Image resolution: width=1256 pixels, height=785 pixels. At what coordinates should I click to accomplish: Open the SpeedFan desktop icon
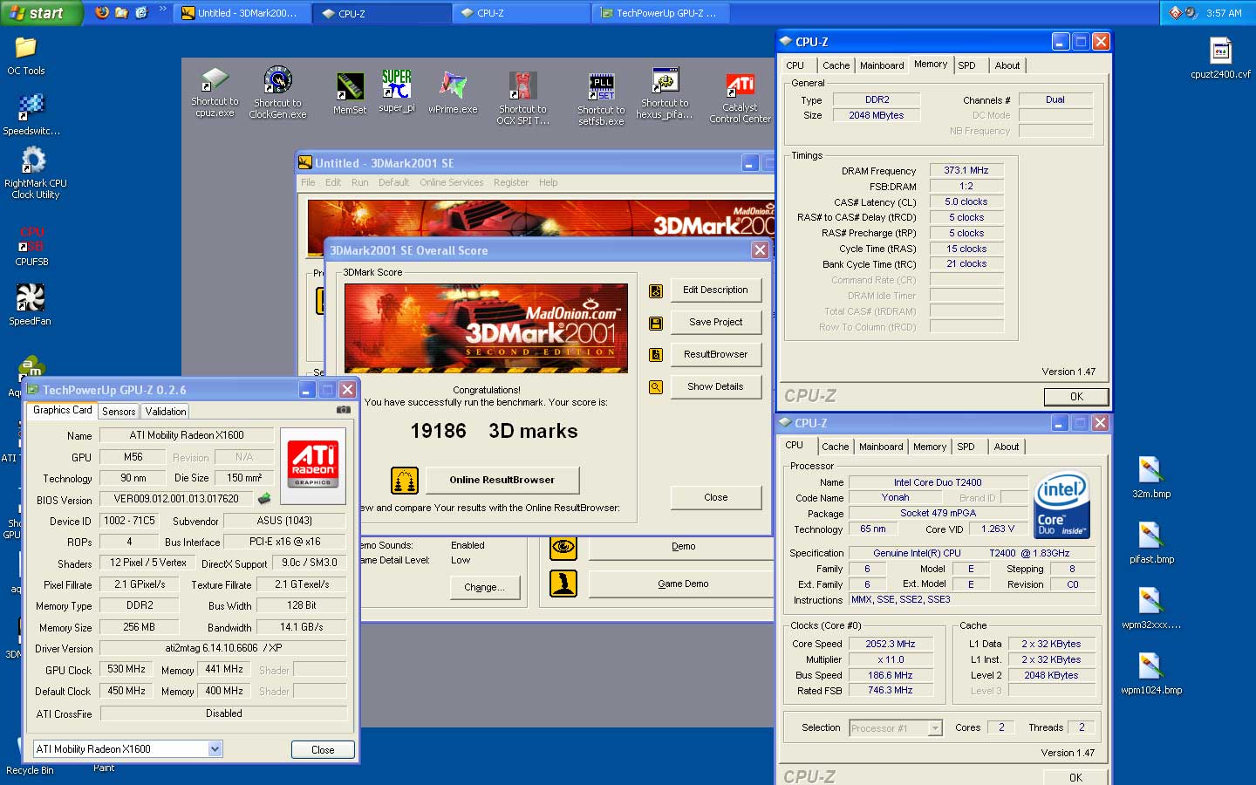coord(31,298)
